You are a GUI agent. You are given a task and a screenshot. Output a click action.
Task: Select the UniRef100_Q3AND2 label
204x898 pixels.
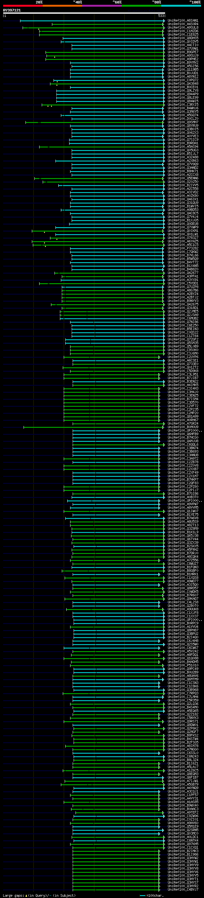[x=183, y=168]
